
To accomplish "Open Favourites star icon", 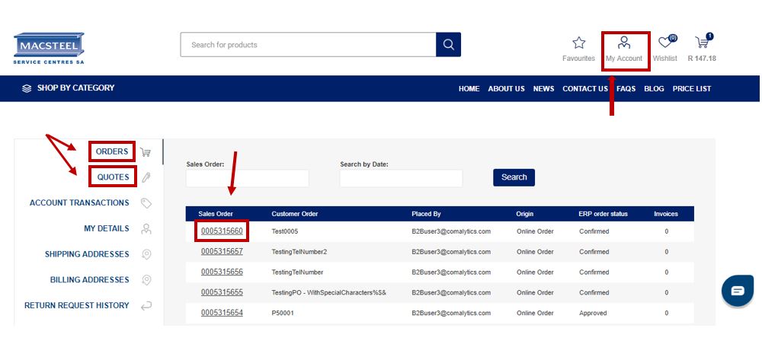I will [x=578, y=43].
